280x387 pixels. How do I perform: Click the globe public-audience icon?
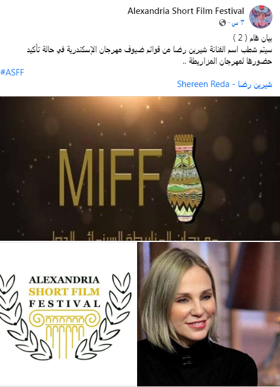point(222,23)
